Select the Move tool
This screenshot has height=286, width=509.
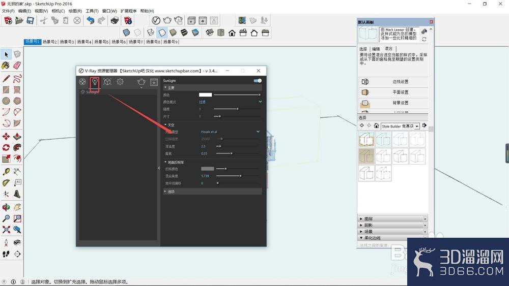pyautogui.click(x=6, y=136)
